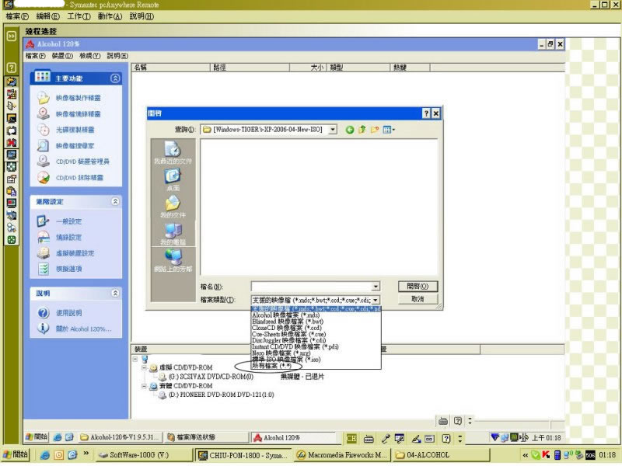Open the 檔名 filename history dropdown arrow
Image resolution: width=622 pixels, height=466 pixels.
[x=376, y=286]
